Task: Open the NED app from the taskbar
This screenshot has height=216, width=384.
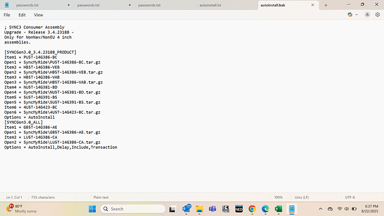Action: pos(239,209)
